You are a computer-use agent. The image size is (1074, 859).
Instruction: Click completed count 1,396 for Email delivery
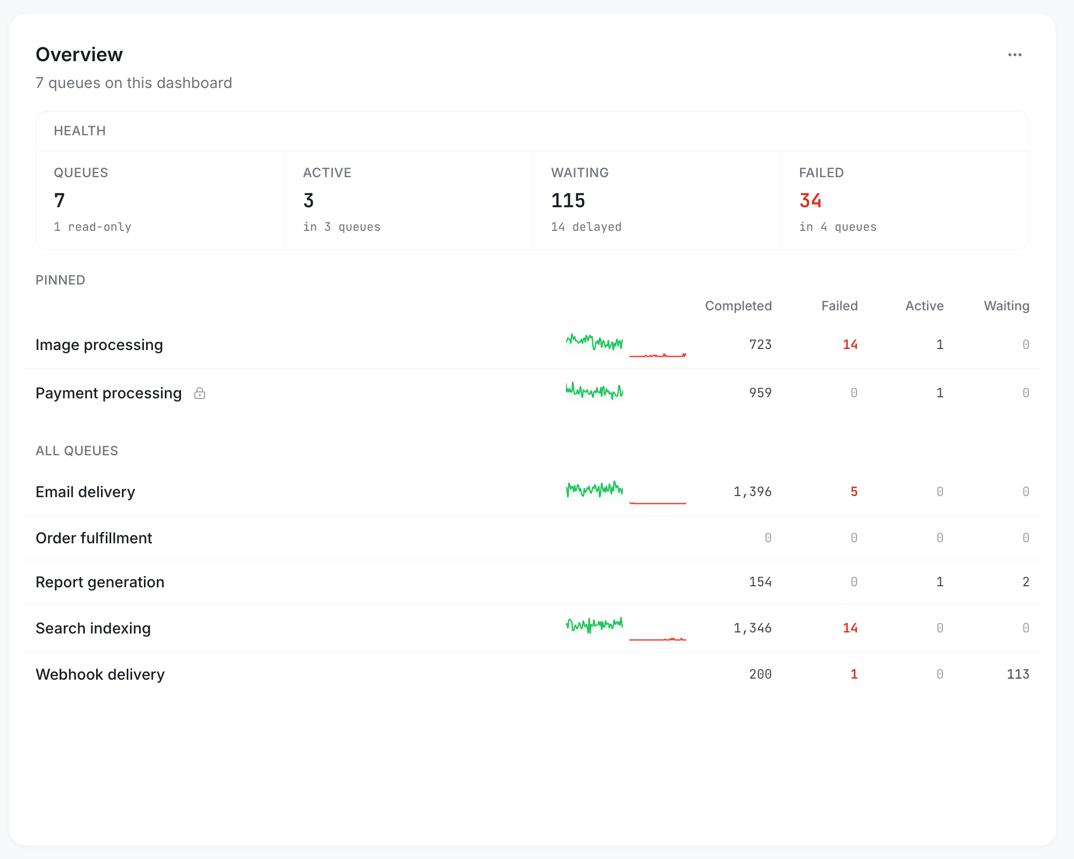point(752,492)
